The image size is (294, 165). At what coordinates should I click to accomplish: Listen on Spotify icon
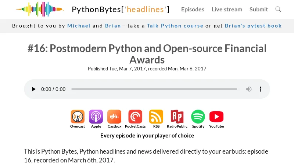[198, 117]
